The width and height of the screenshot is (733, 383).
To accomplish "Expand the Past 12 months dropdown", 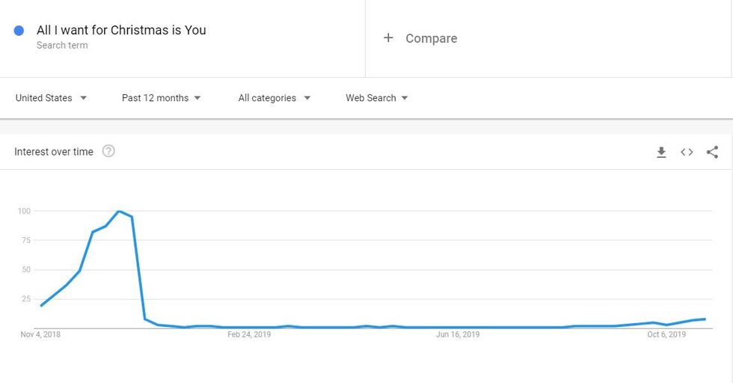I will pos(161,98).
